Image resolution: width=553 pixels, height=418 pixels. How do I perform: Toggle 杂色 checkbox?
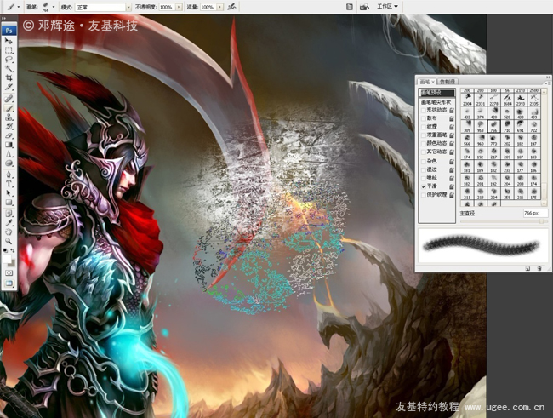click(x=424, y=162)
